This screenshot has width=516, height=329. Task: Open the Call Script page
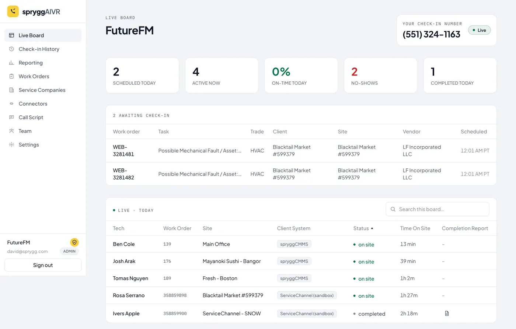point(43,117)
